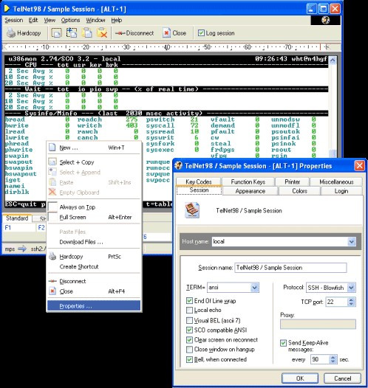Screen dimensions: 368x388
Task: Toggle Close window on hangup checkbox
Action: [x=189, y=350]
